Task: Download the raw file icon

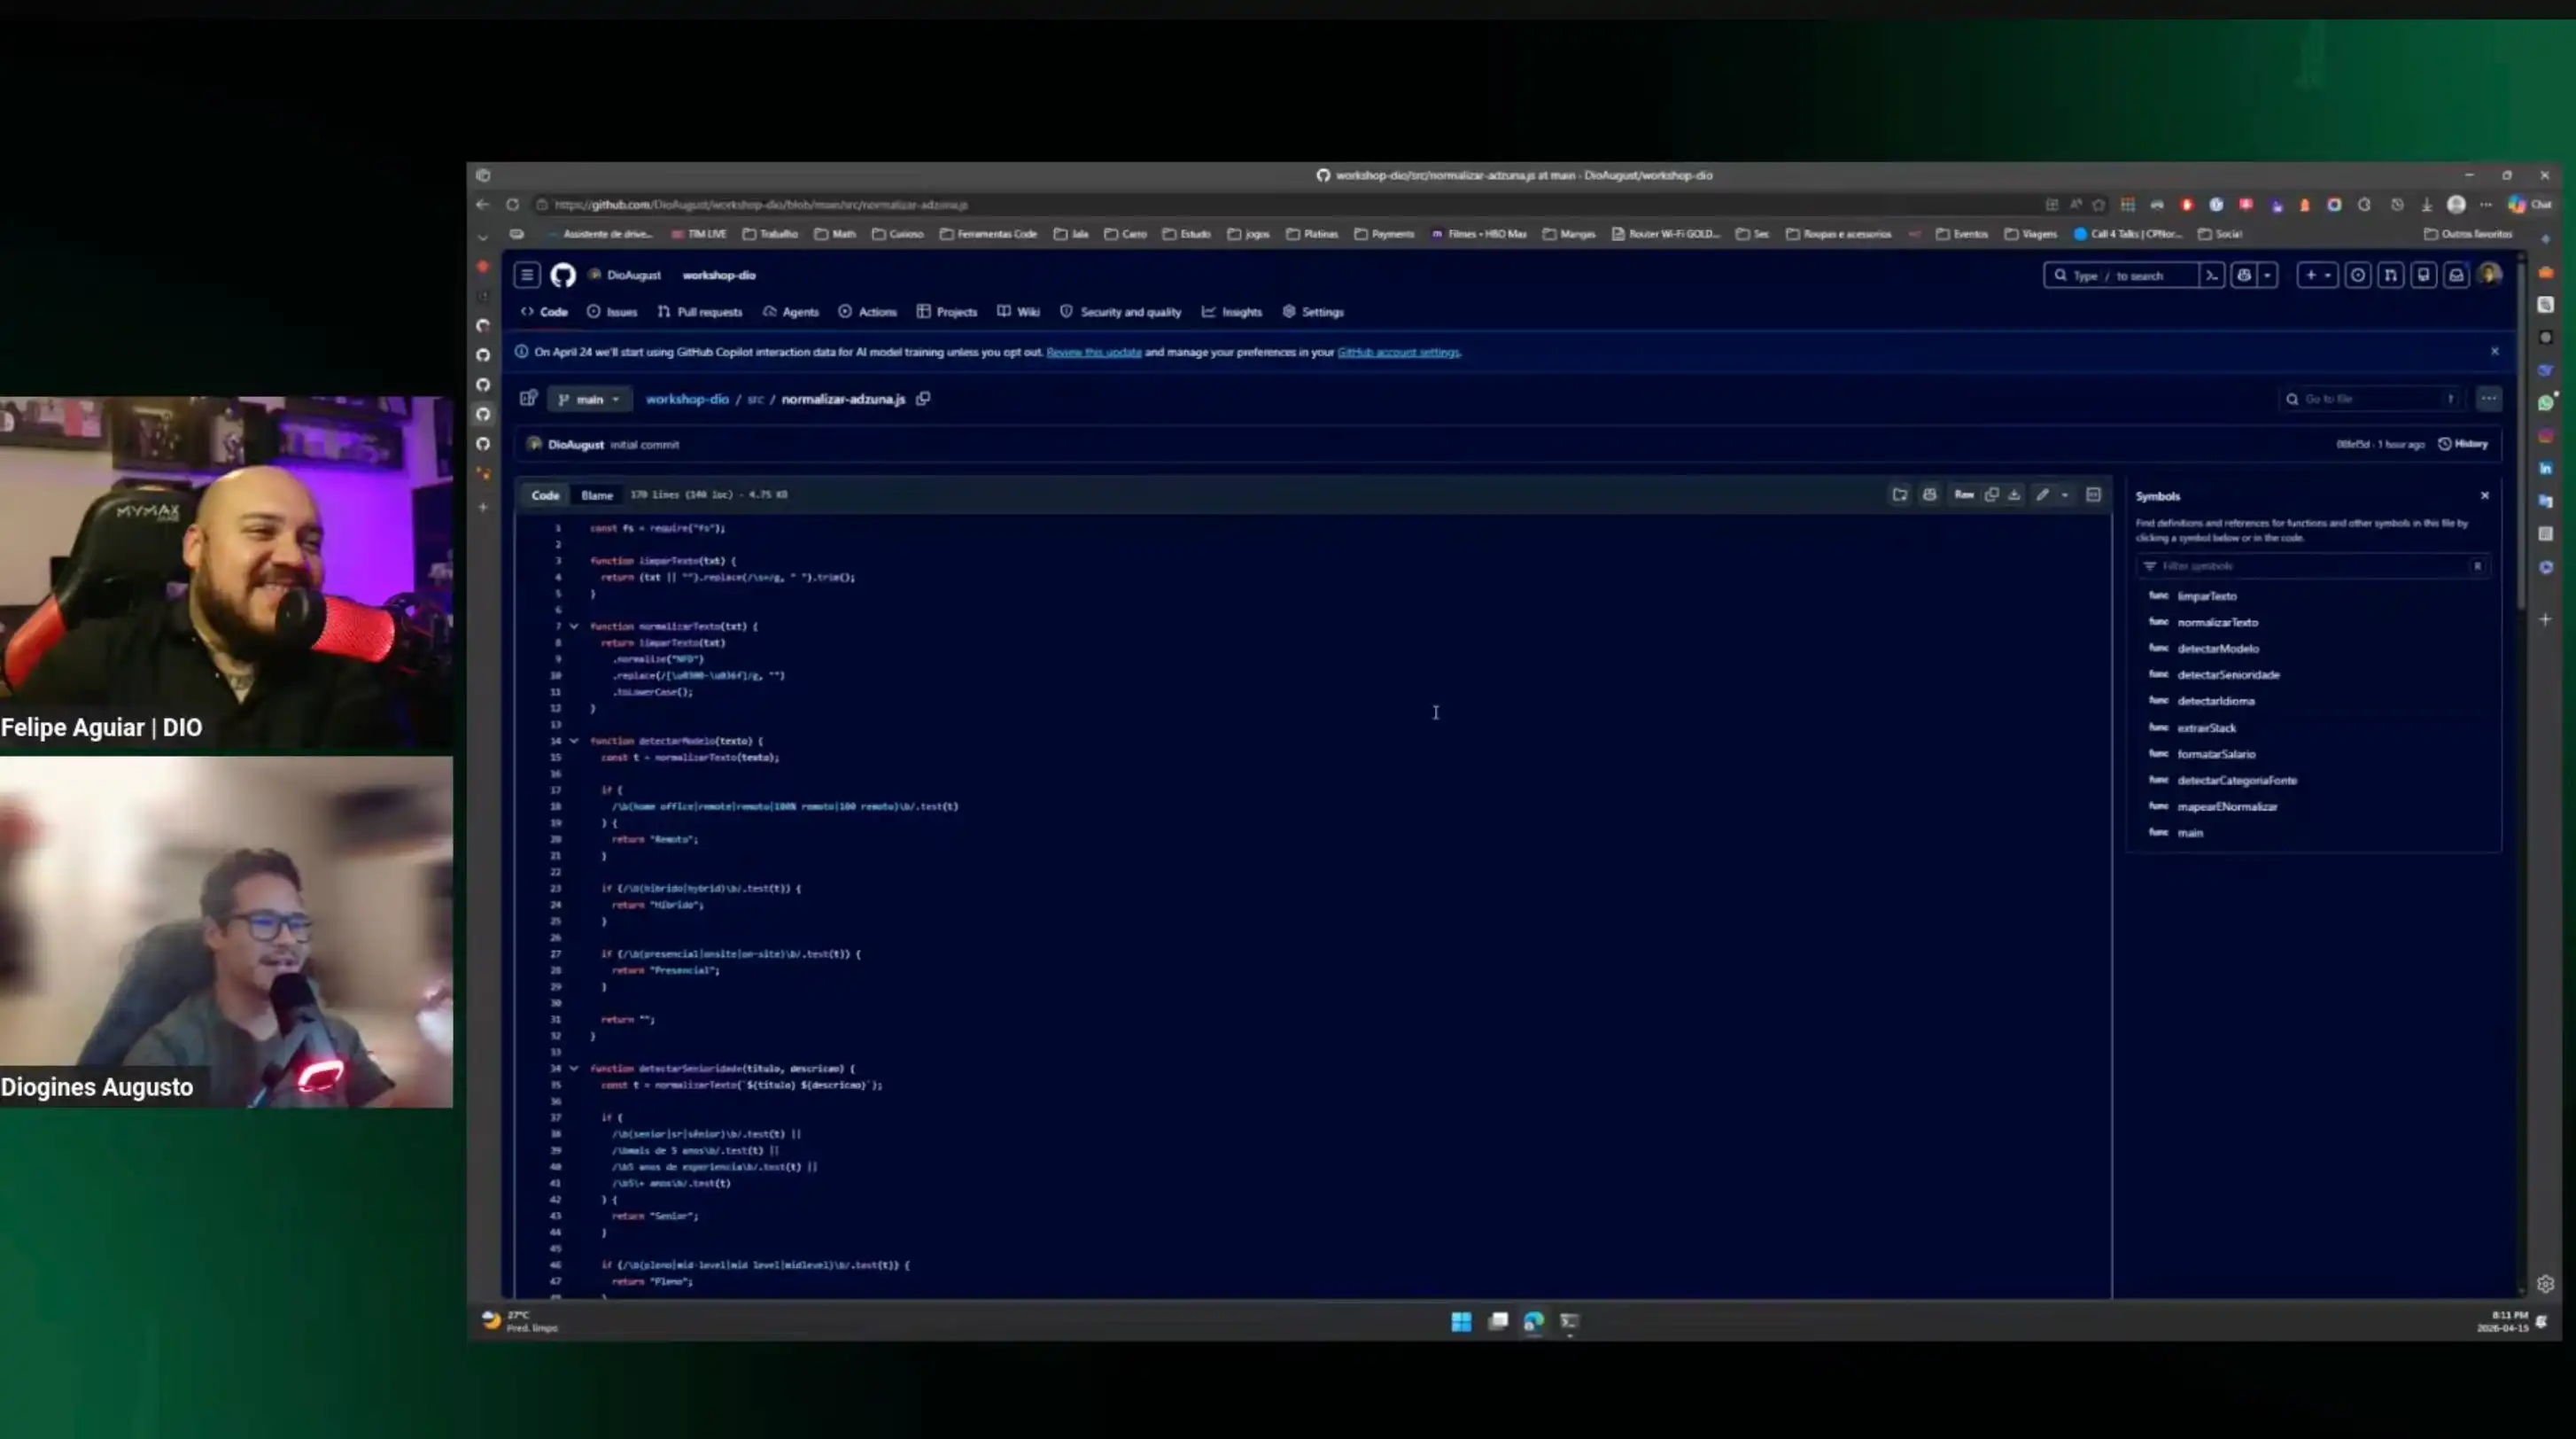Action: pyautogui.click(x=2014, y=495)
